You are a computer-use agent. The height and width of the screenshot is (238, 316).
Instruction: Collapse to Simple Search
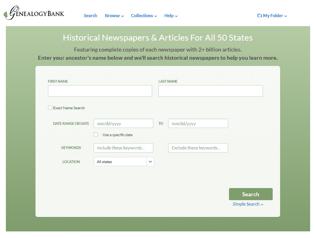[248, 204]
